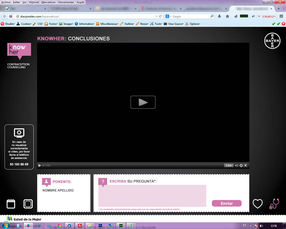This screenshot has width=286, height=229.
Task: Switch to the first tab with green checkmark
Action: [x=24, y=9]
